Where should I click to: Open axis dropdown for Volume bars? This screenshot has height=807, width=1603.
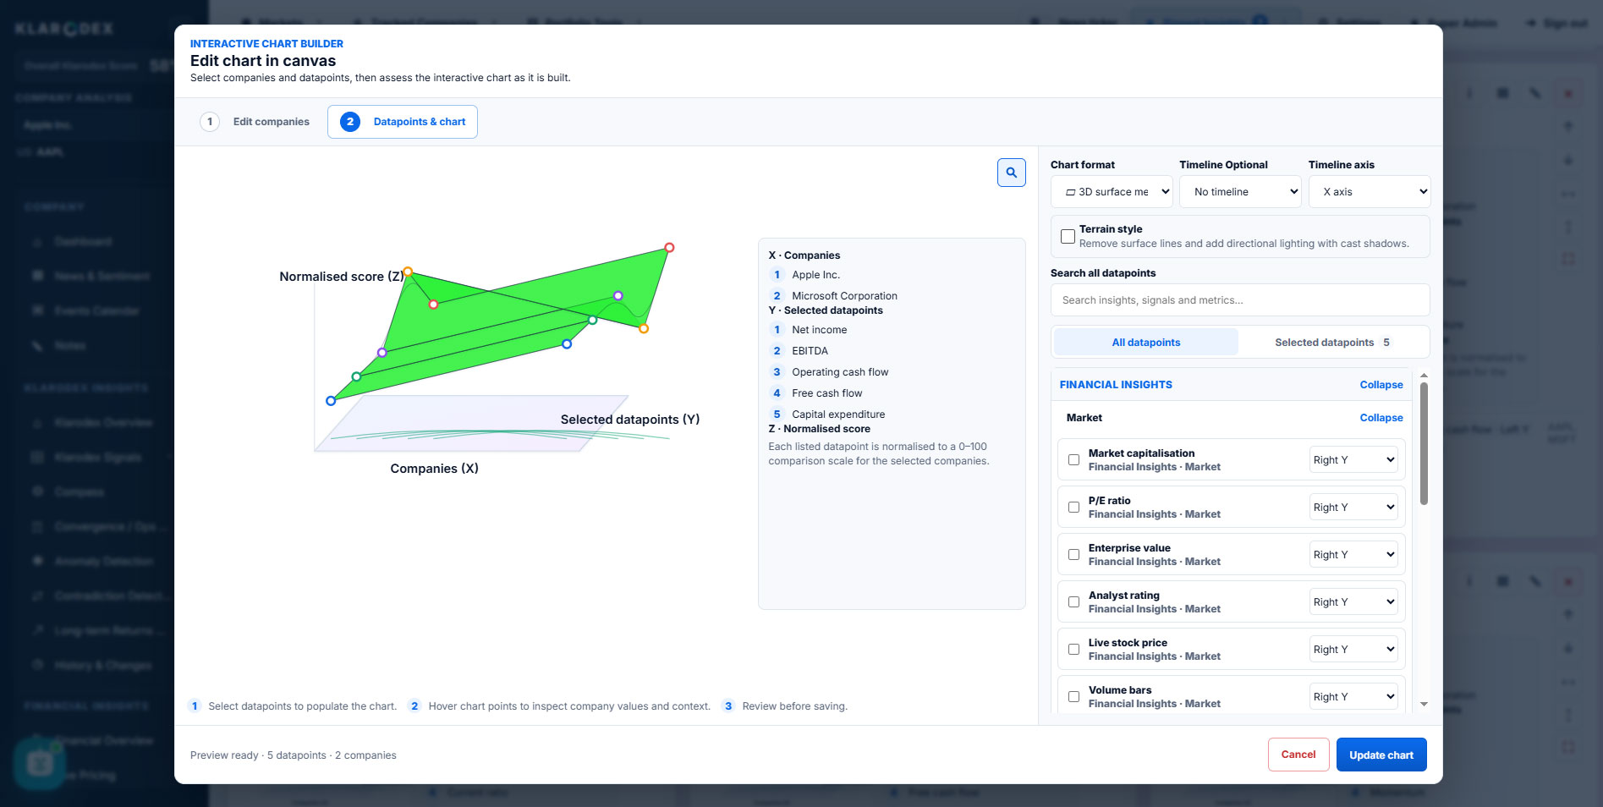click(x=1353, y=697)
